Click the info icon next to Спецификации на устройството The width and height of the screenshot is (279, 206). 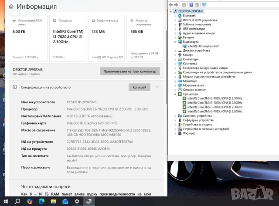coord(15,87)
